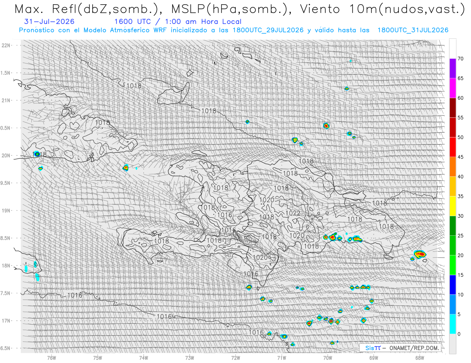Click the WRF forecast 'Pronóstico con el Modelo' line
Screen dimensions: 471x363
point(234,30)
